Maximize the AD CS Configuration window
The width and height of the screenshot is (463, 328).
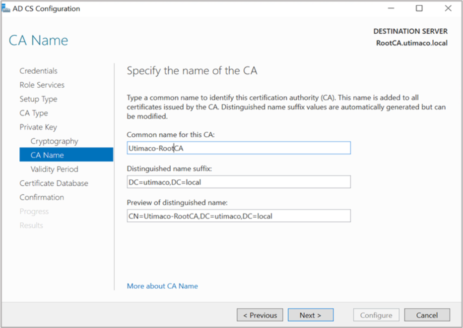419,8
